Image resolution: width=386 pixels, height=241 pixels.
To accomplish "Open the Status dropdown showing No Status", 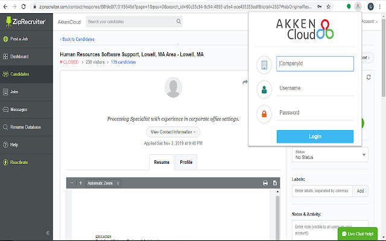I will click(330, 155).
